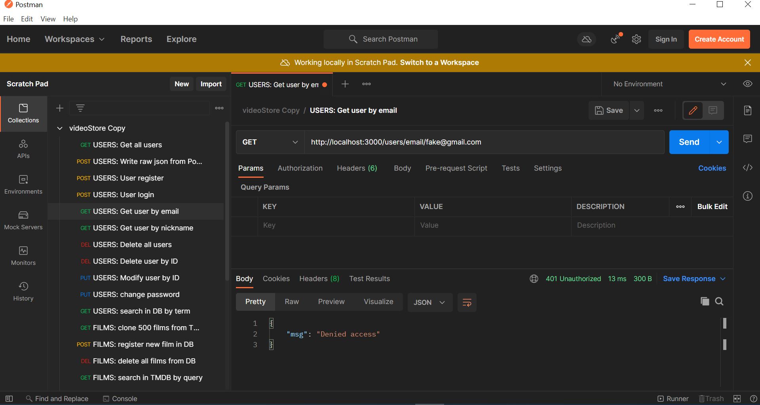Screen dimensions: 760x405
Task: Switch to the Raw response view
Action: click(x=292, y=302)
